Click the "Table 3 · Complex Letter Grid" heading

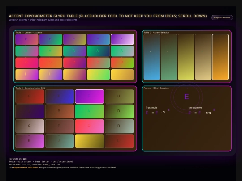pos(30,88)
